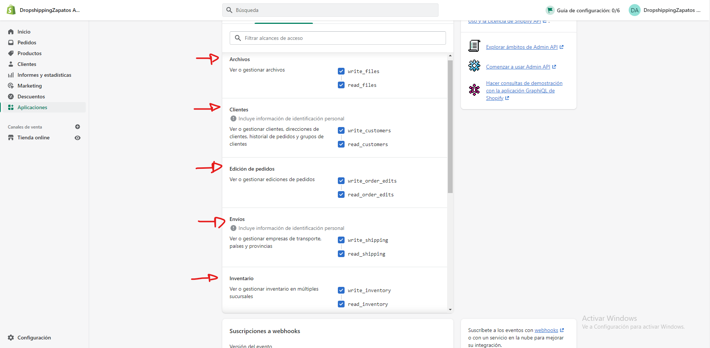710x348 pixels.
Task: Open Informes y estadísticas
Action: click(x=44, y=75)
